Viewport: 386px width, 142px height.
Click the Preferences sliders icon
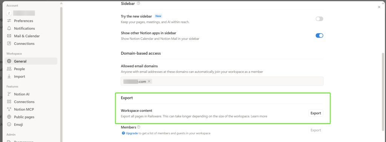point(9,21)
